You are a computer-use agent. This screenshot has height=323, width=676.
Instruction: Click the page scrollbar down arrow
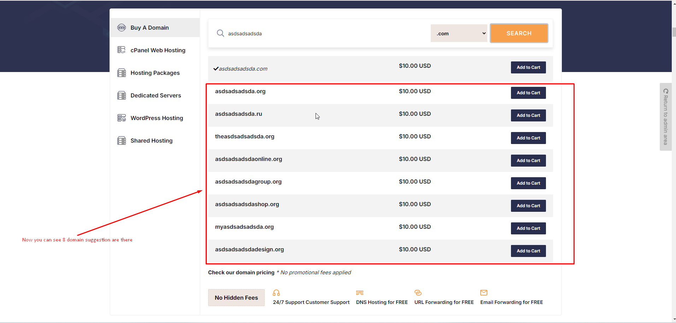[x=674, y=319]
